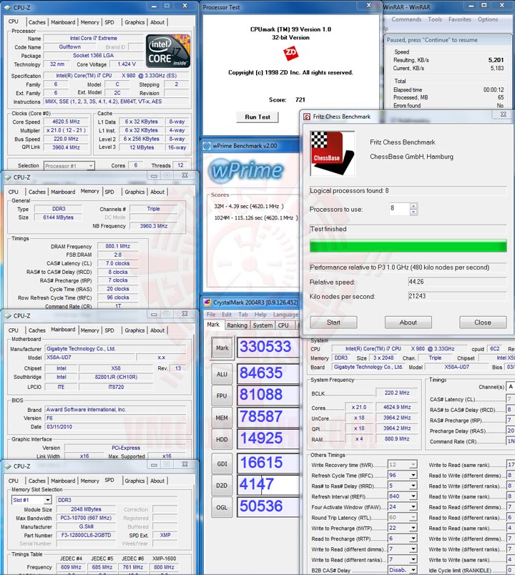Run the FPU benchmark in CrystalMark

[x=222, y=395]
